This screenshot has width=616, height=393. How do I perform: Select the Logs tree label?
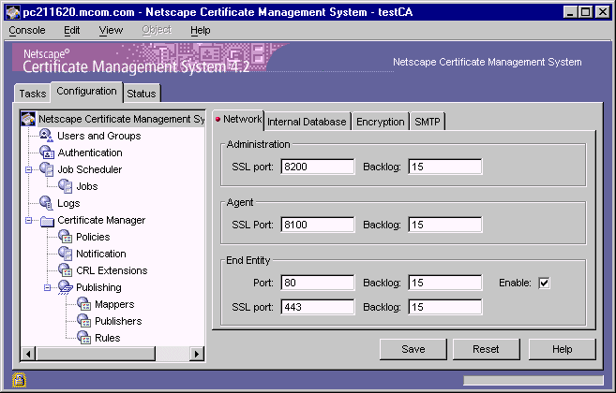[68, 203]
